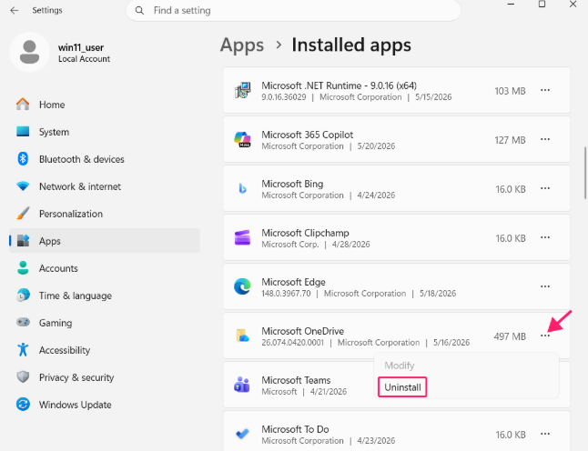The width and height of the screenshot is (588, 451).
Task: Click the 127 MB size value
Action: [510, 140]
